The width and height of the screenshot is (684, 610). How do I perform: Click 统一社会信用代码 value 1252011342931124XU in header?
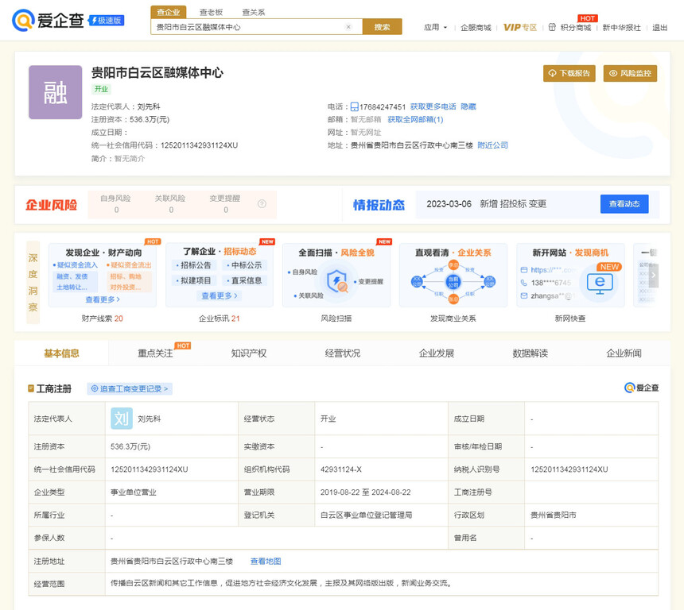pos(200,145)
